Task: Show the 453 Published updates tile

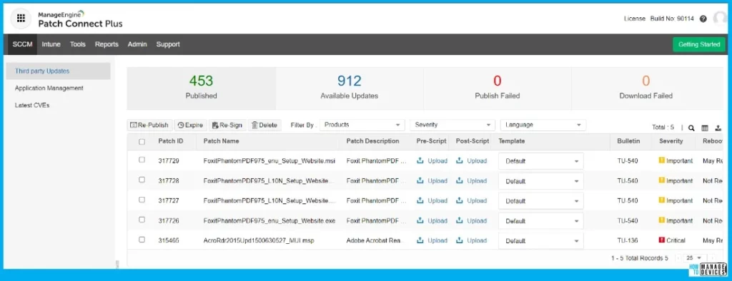Action: pyautogui.click(x=201, y=88)
